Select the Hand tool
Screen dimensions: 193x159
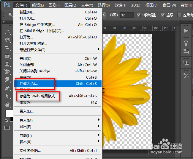tap(7, 105)
